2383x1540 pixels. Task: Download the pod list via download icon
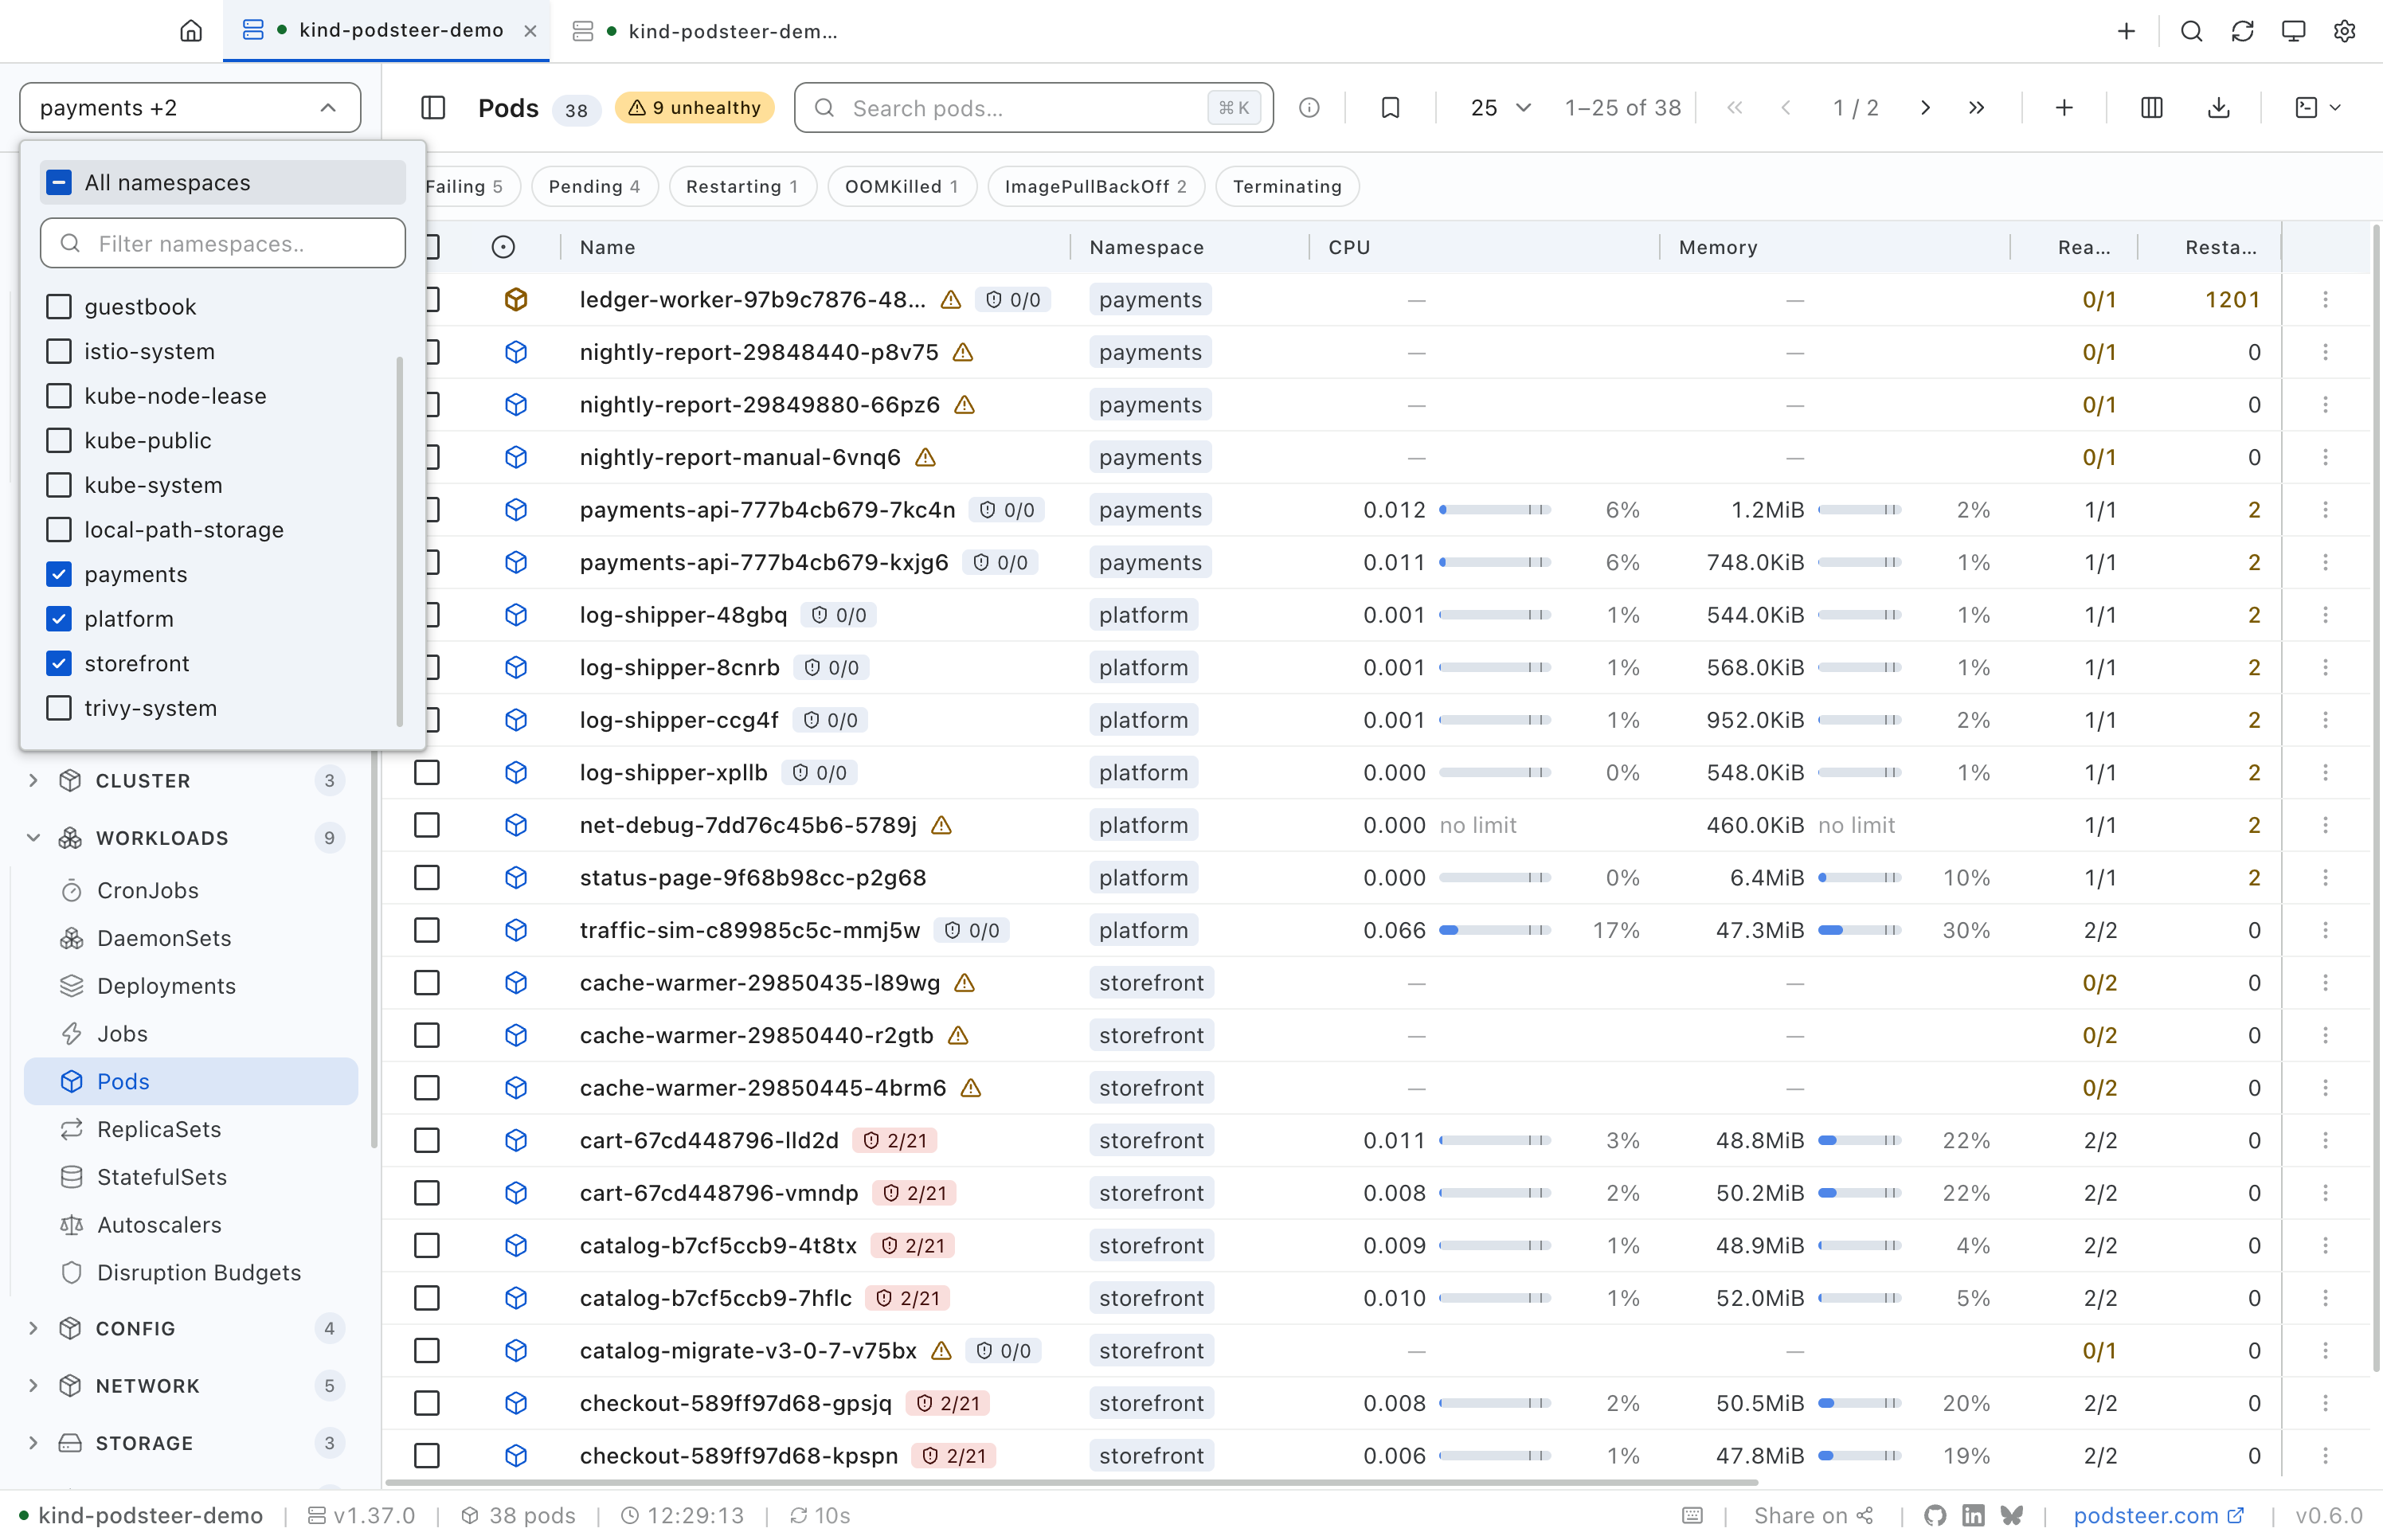[x=2219, y=108]
